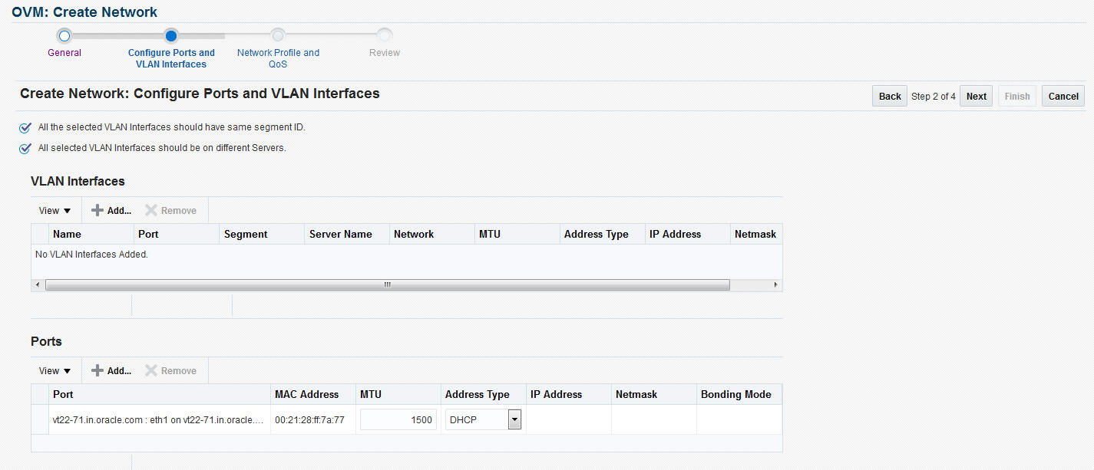1094x470 pixels.
Task: Click the No VLAN Interfaces Added message
Action: (x=91, y=255)
